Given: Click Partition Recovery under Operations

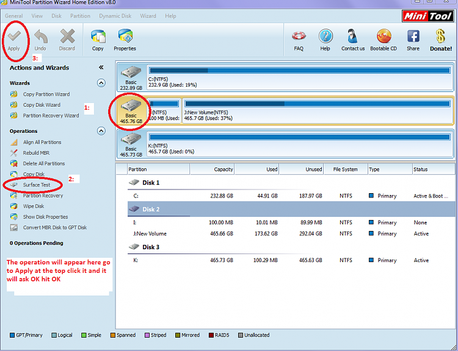Looking at the screenshot, I should 43,196.
